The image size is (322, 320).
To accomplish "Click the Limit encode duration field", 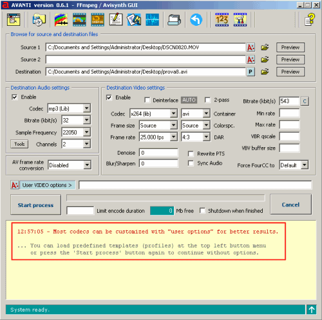I will (x=80, y=210).
